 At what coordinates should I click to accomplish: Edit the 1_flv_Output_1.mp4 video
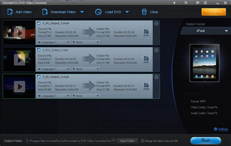146,33
